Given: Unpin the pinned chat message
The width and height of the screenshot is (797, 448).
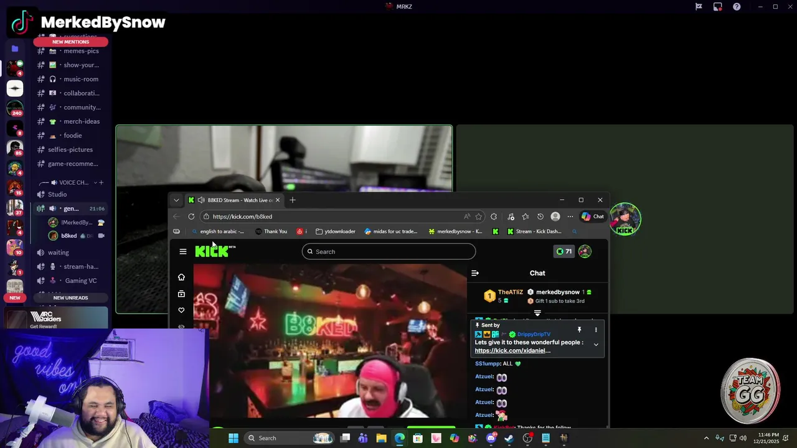Looking at the screenshot, I should [x=579, y=330].
